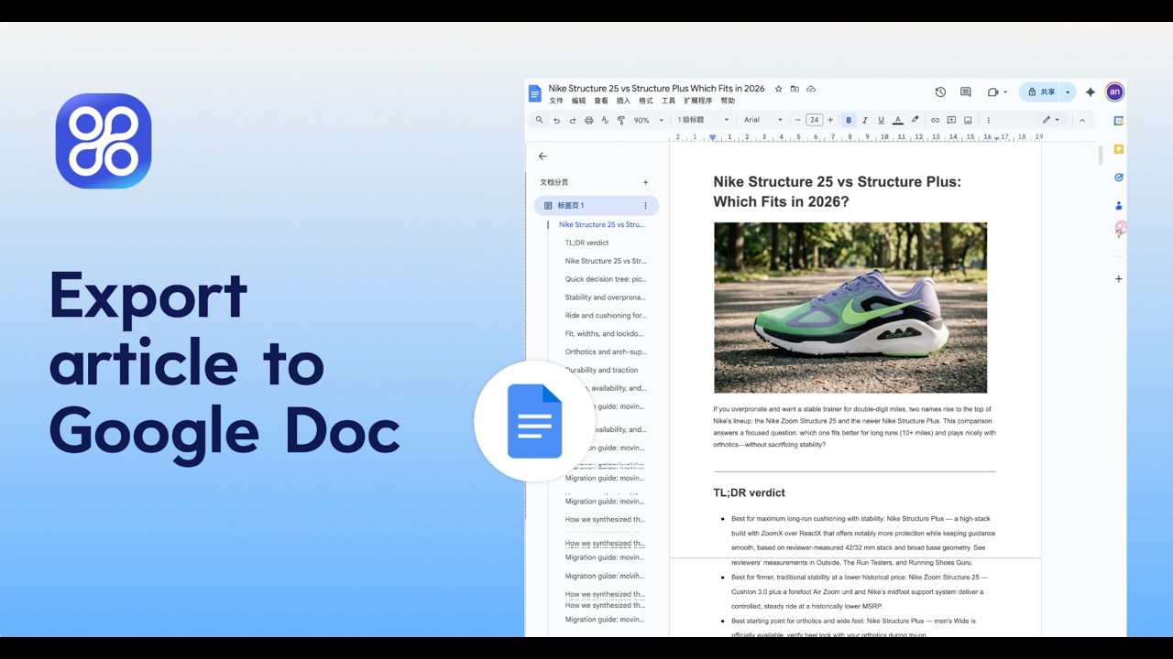Select the shoe image in document

(x=850, y=308)
